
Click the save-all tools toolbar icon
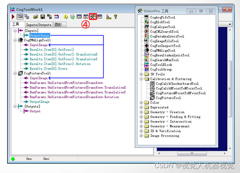pyautogui.click(x=49, y=17)
